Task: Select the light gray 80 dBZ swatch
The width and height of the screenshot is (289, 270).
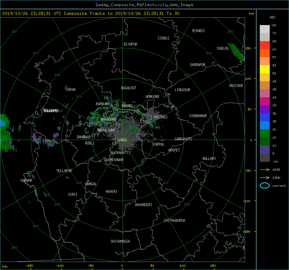Action: pyautogui.click(x=265, y=29)
